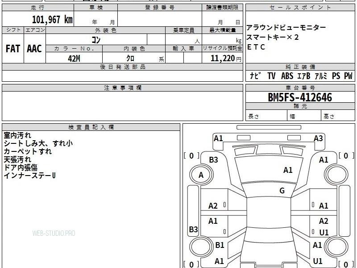This screenshot has height=268, width=357.
Task: Select the inspector note 天張汚れ
Action: point(17,159)
